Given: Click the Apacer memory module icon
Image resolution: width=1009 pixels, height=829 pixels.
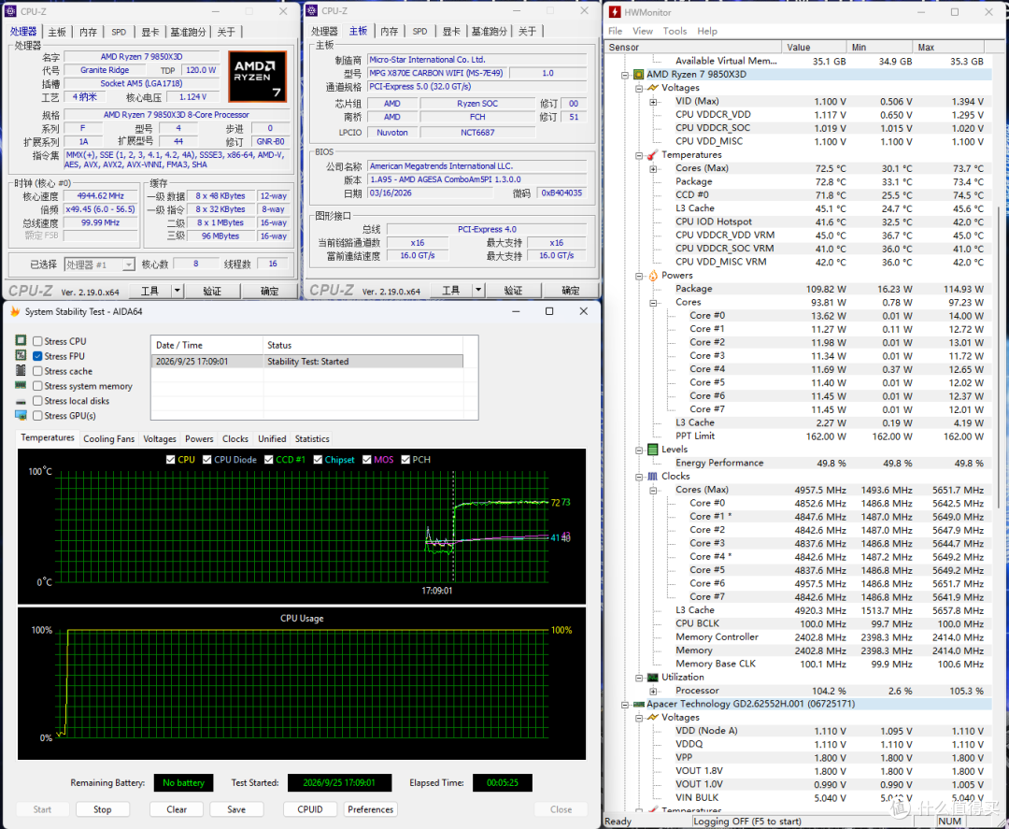Looking at the screenshot, I should coord(639,704).
